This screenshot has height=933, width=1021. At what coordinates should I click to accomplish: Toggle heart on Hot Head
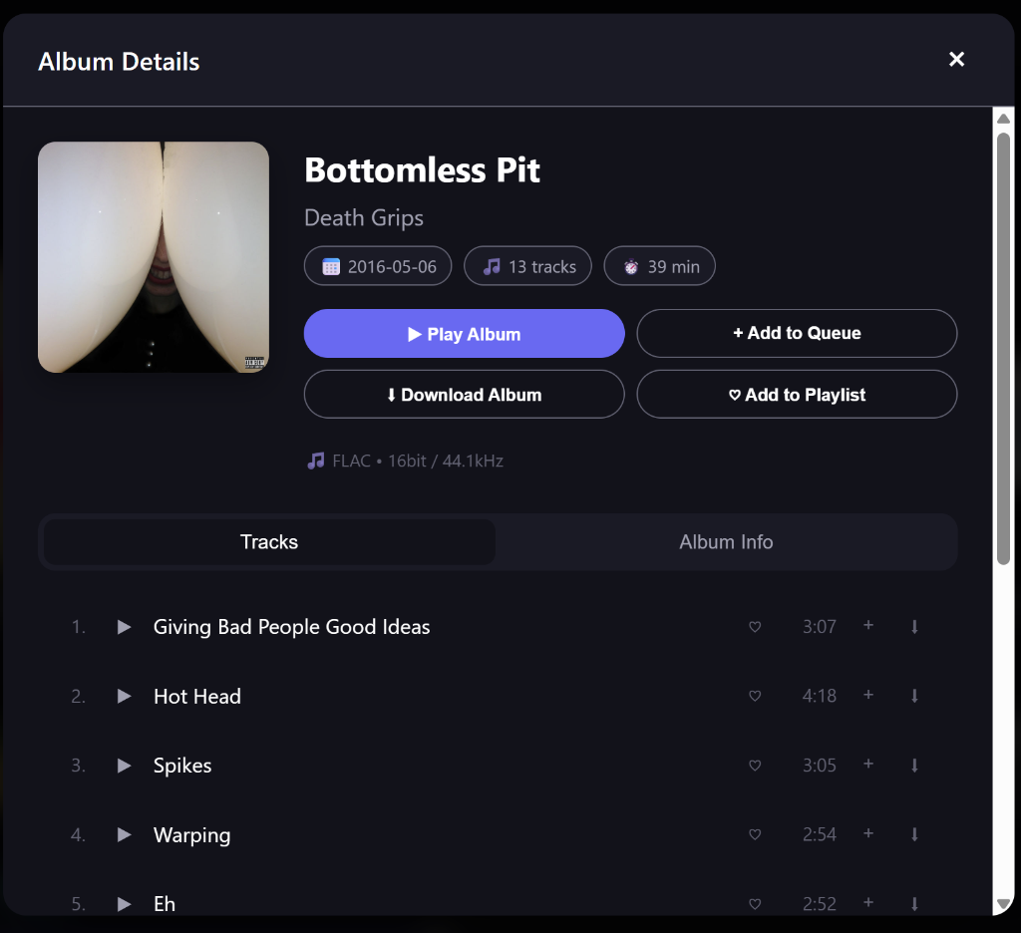[x=755, y=696]
